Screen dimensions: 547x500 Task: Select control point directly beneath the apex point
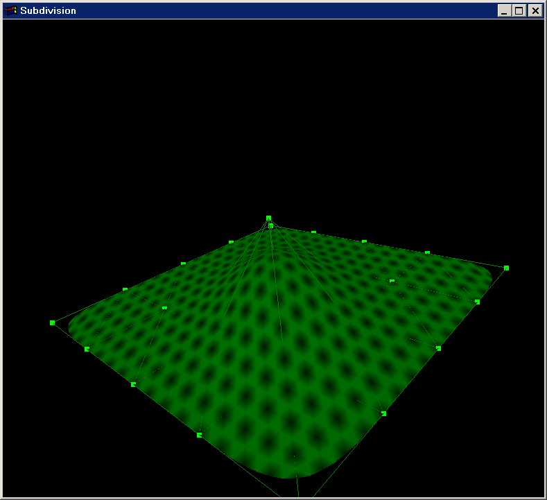click(x=271, y=226)
